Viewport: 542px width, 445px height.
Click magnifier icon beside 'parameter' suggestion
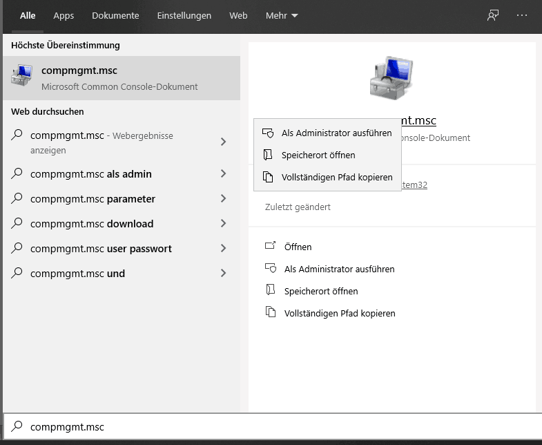17,198
